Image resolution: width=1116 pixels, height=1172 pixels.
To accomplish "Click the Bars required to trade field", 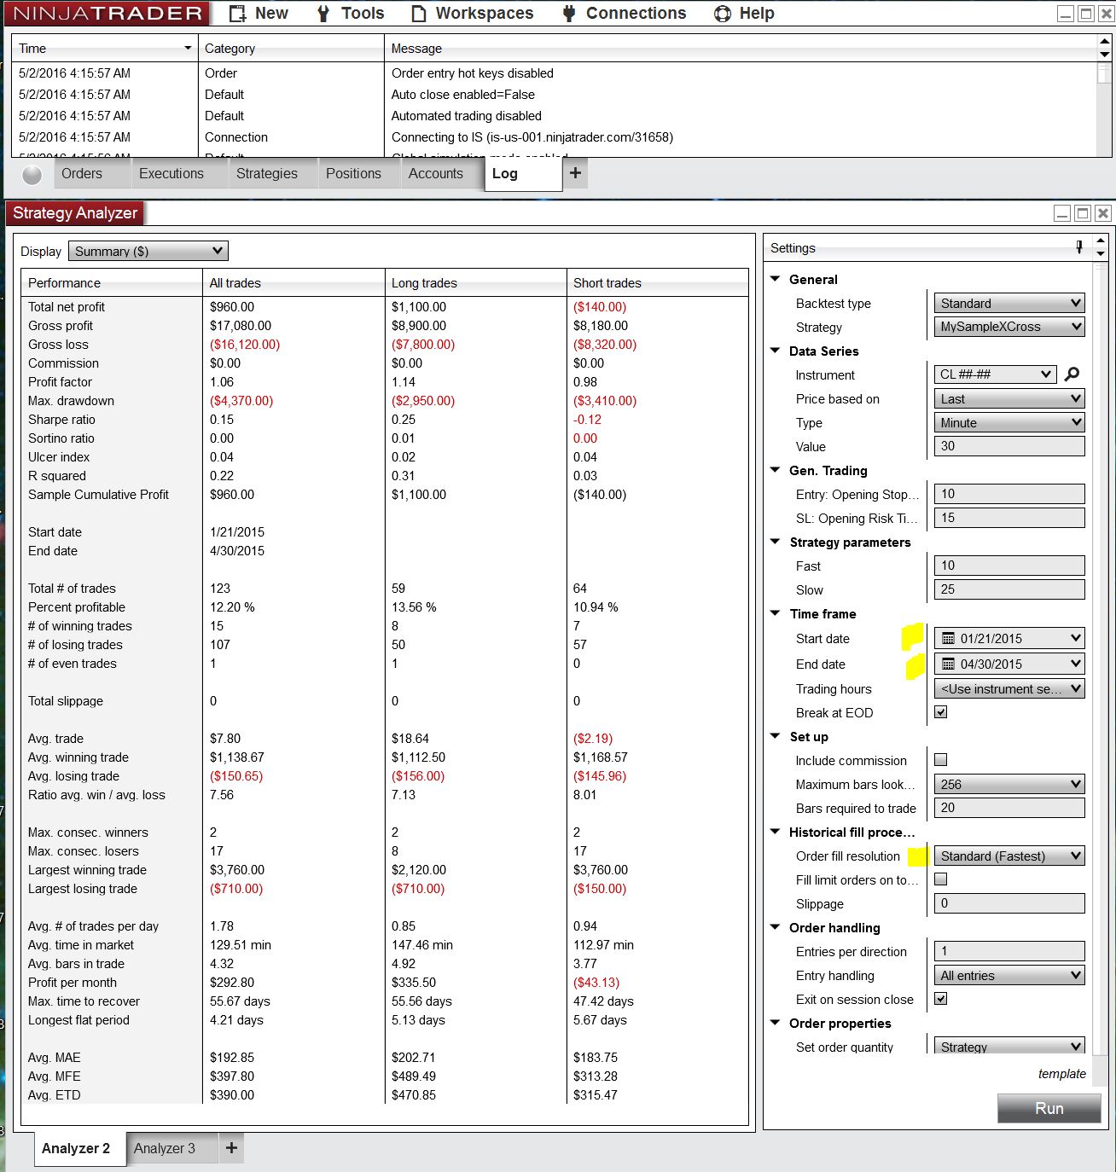I will pos(1009,808).
